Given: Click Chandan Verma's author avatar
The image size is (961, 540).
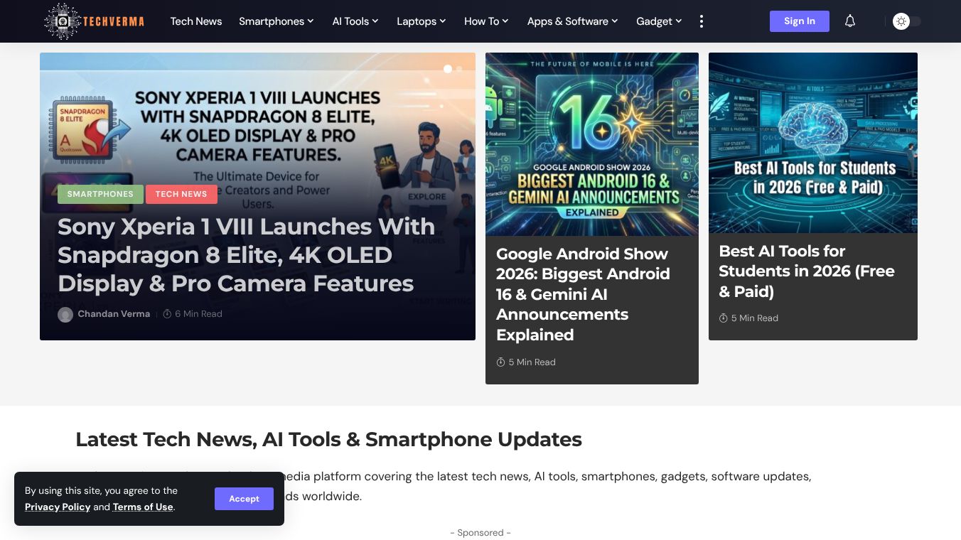Looking at the screenshot, I should pyautogui.click(x=65, y=314).
